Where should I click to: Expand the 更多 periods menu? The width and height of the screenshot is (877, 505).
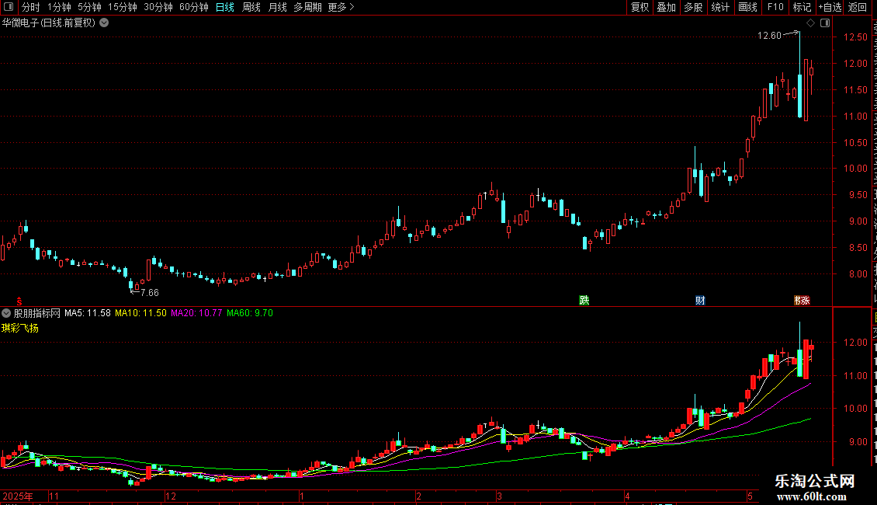tap(341, 7)
